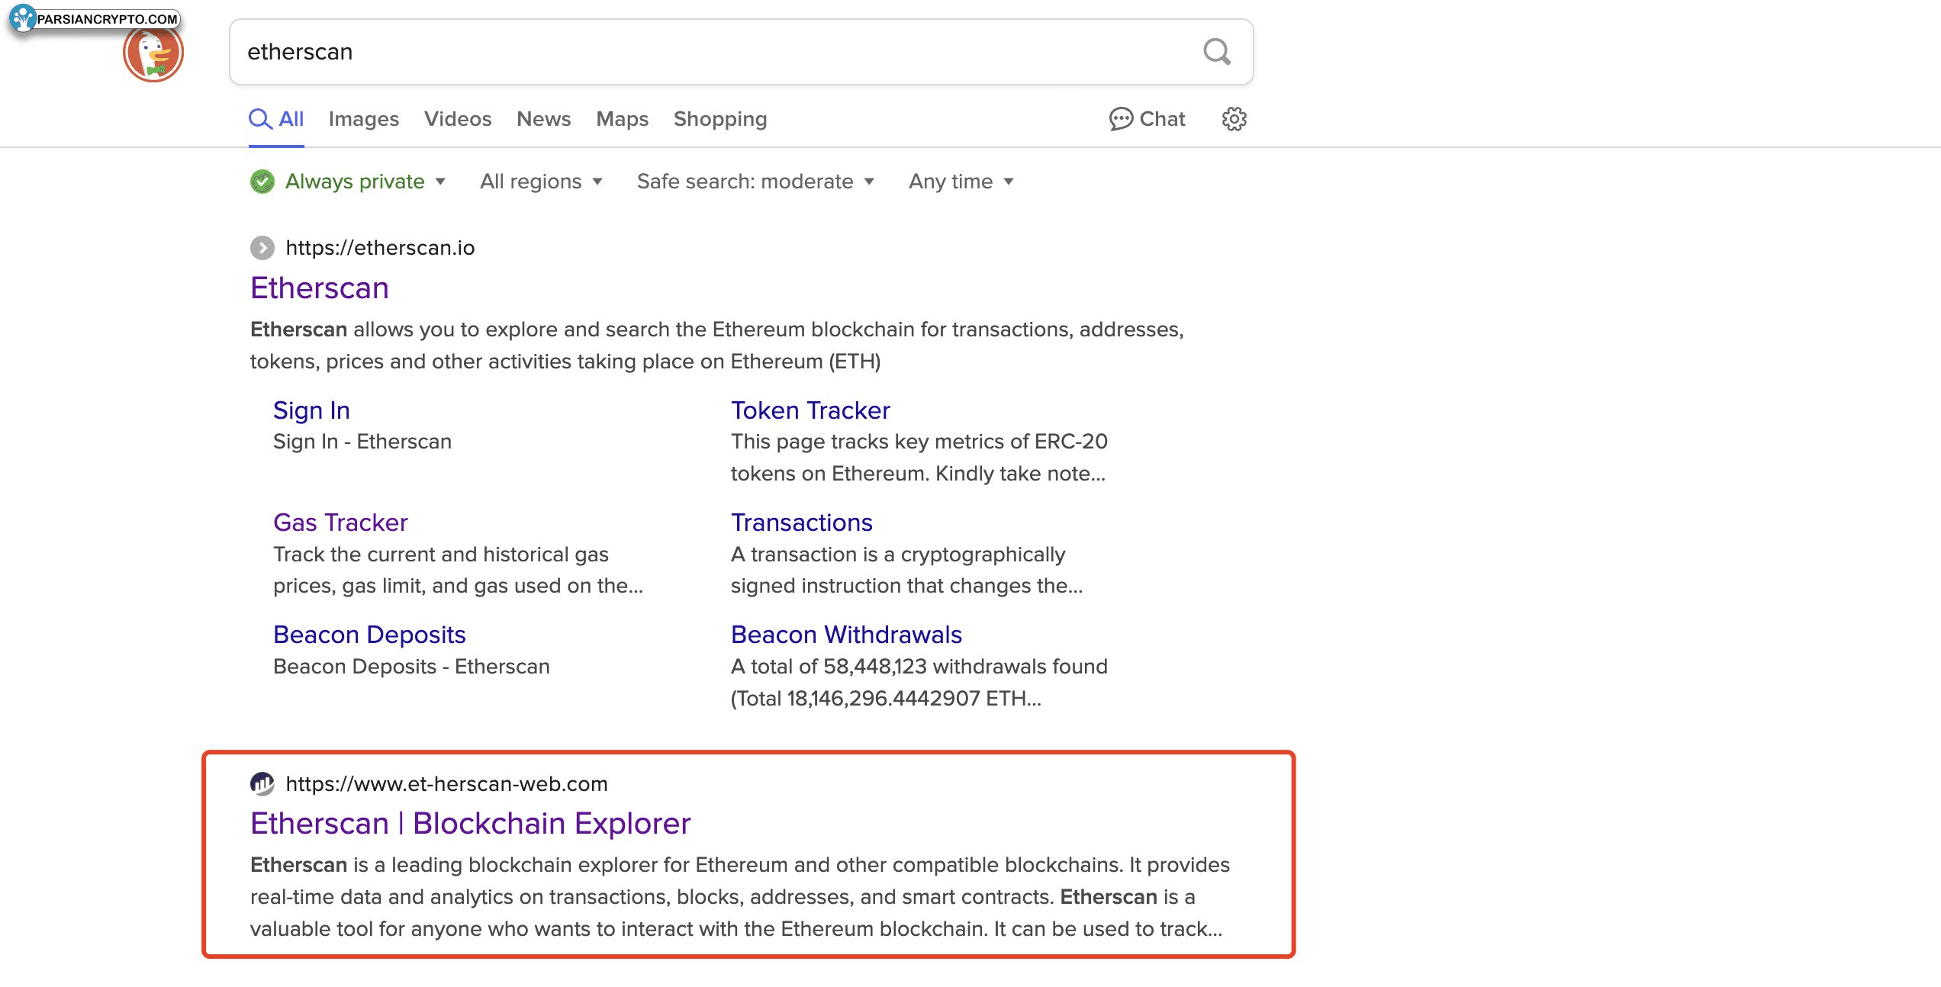Click the 'Etherscan allows you to explore' snippet

pyautogui.click(x=717, y=346)
